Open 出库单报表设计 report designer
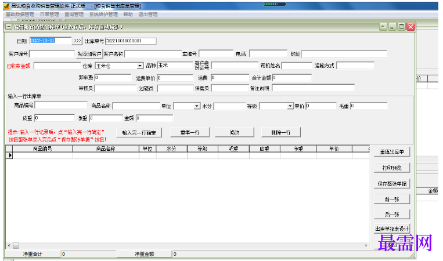 pyautogui.click(x=392, y=229)
